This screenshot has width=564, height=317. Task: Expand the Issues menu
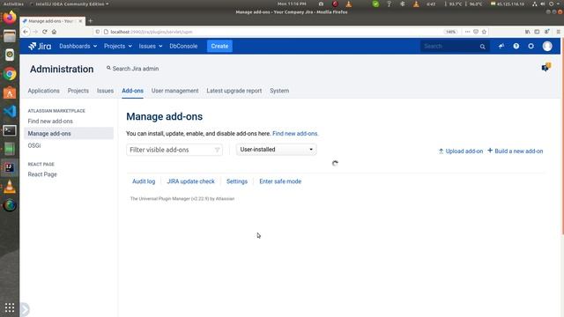tap(151, 46)
